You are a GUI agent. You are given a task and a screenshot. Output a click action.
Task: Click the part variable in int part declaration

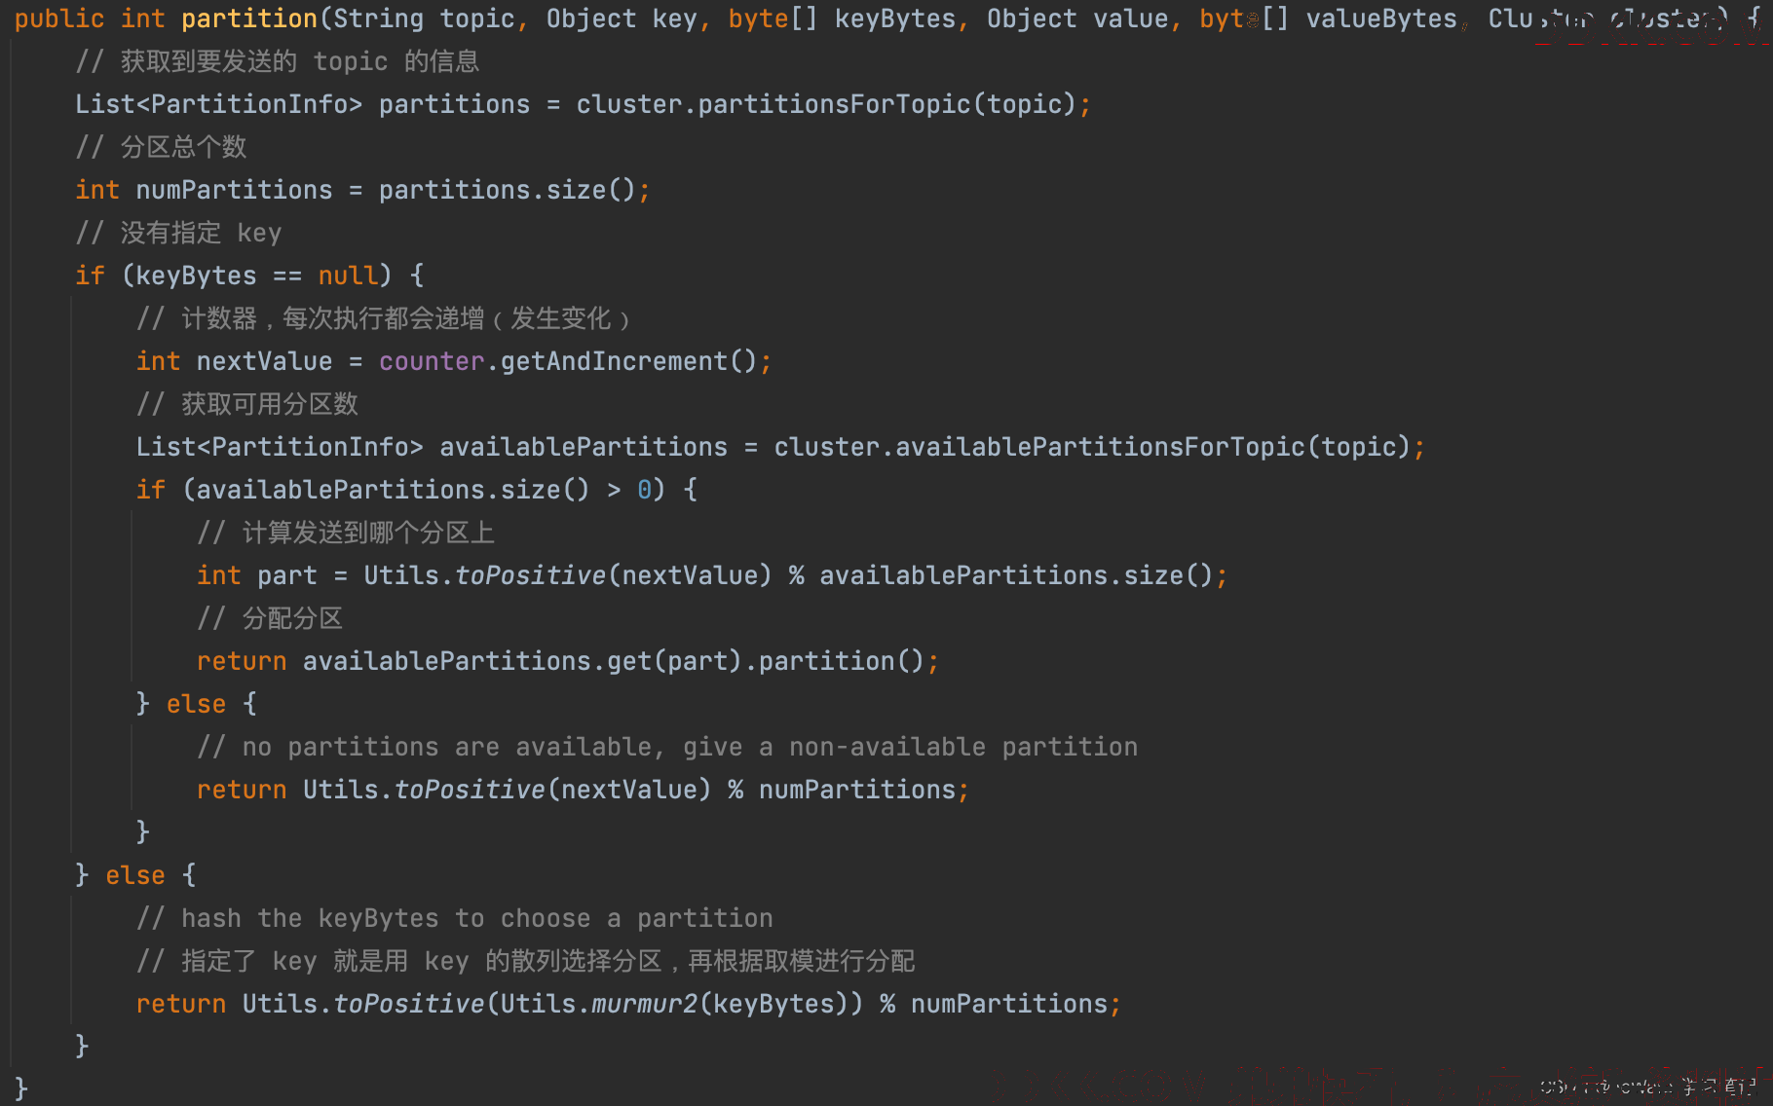tap(287, 575)
